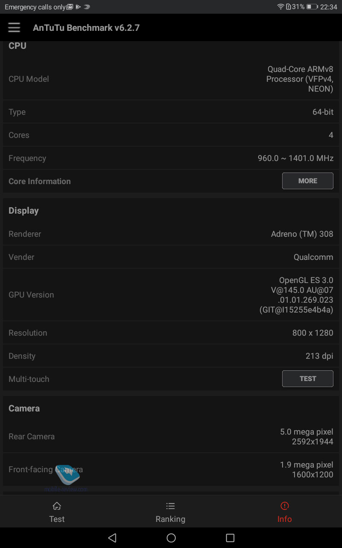Image resolution: width=342 pixels, height=548 pixels.
Task: Tap the recent apps square icon
Action: [230, 538]
